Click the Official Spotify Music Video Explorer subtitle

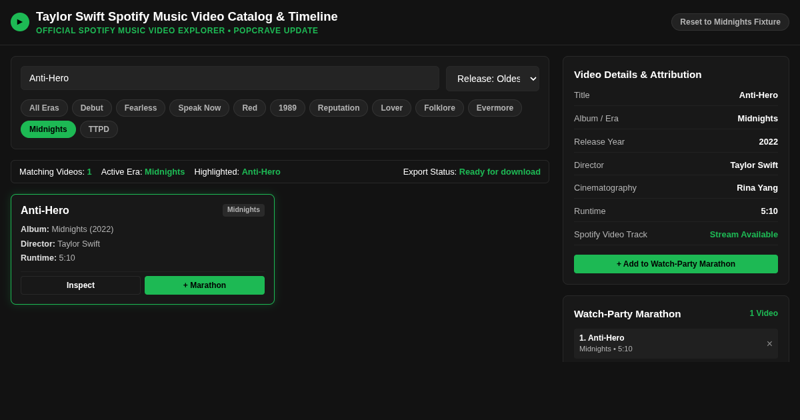177,31
